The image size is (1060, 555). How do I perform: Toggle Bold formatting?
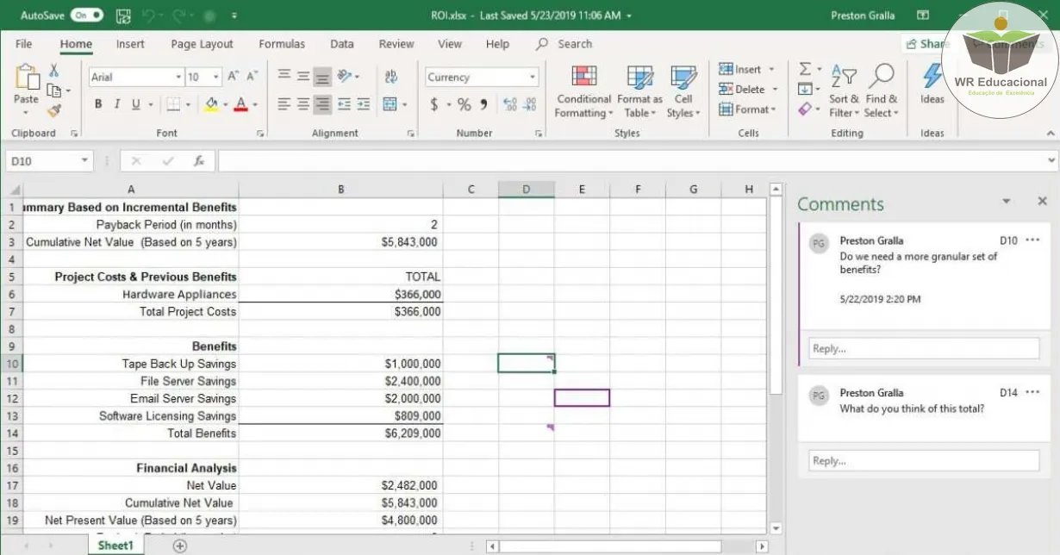pos(98,104)
